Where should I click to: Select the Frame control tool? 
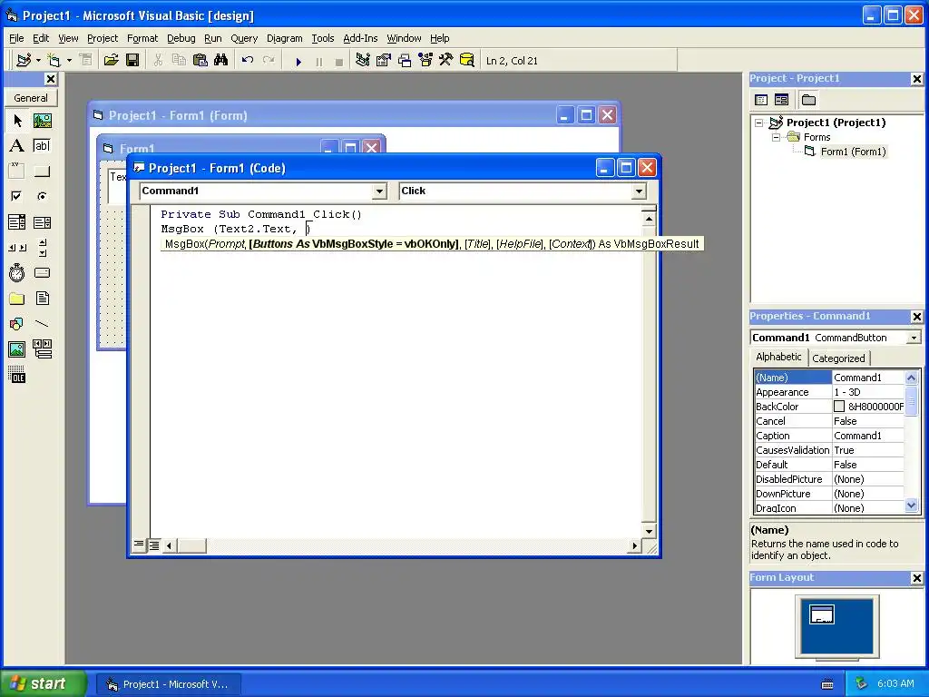tap(17, 172)
